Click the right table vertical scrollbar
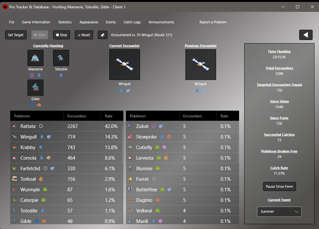Screen dimensions: 319x229 pos(238,144)
